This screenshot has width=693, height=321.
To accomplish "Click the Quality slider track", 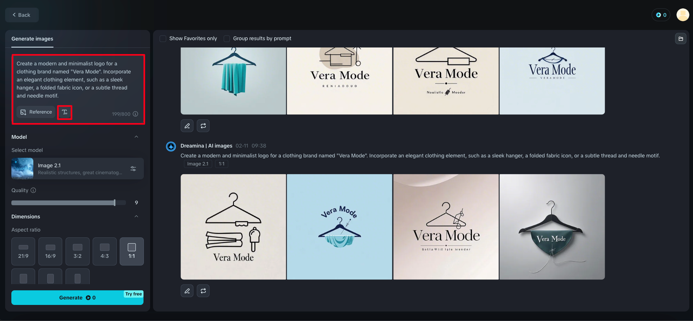I will tap(68, 203).
